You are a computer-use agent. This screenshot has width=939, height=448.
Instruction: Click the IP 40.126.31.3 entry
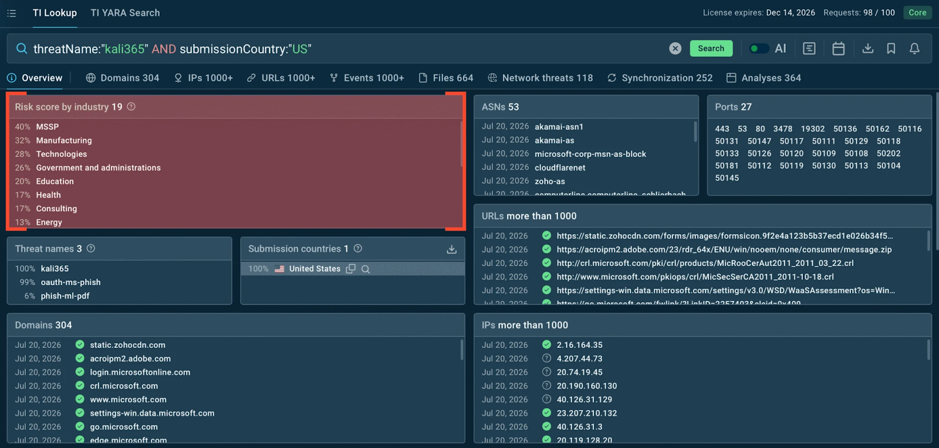[579, 427]
